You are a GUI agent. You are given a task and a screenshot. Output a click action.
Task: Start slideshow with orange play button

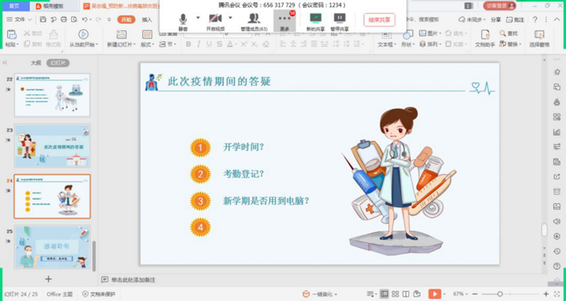pos(434,294)
